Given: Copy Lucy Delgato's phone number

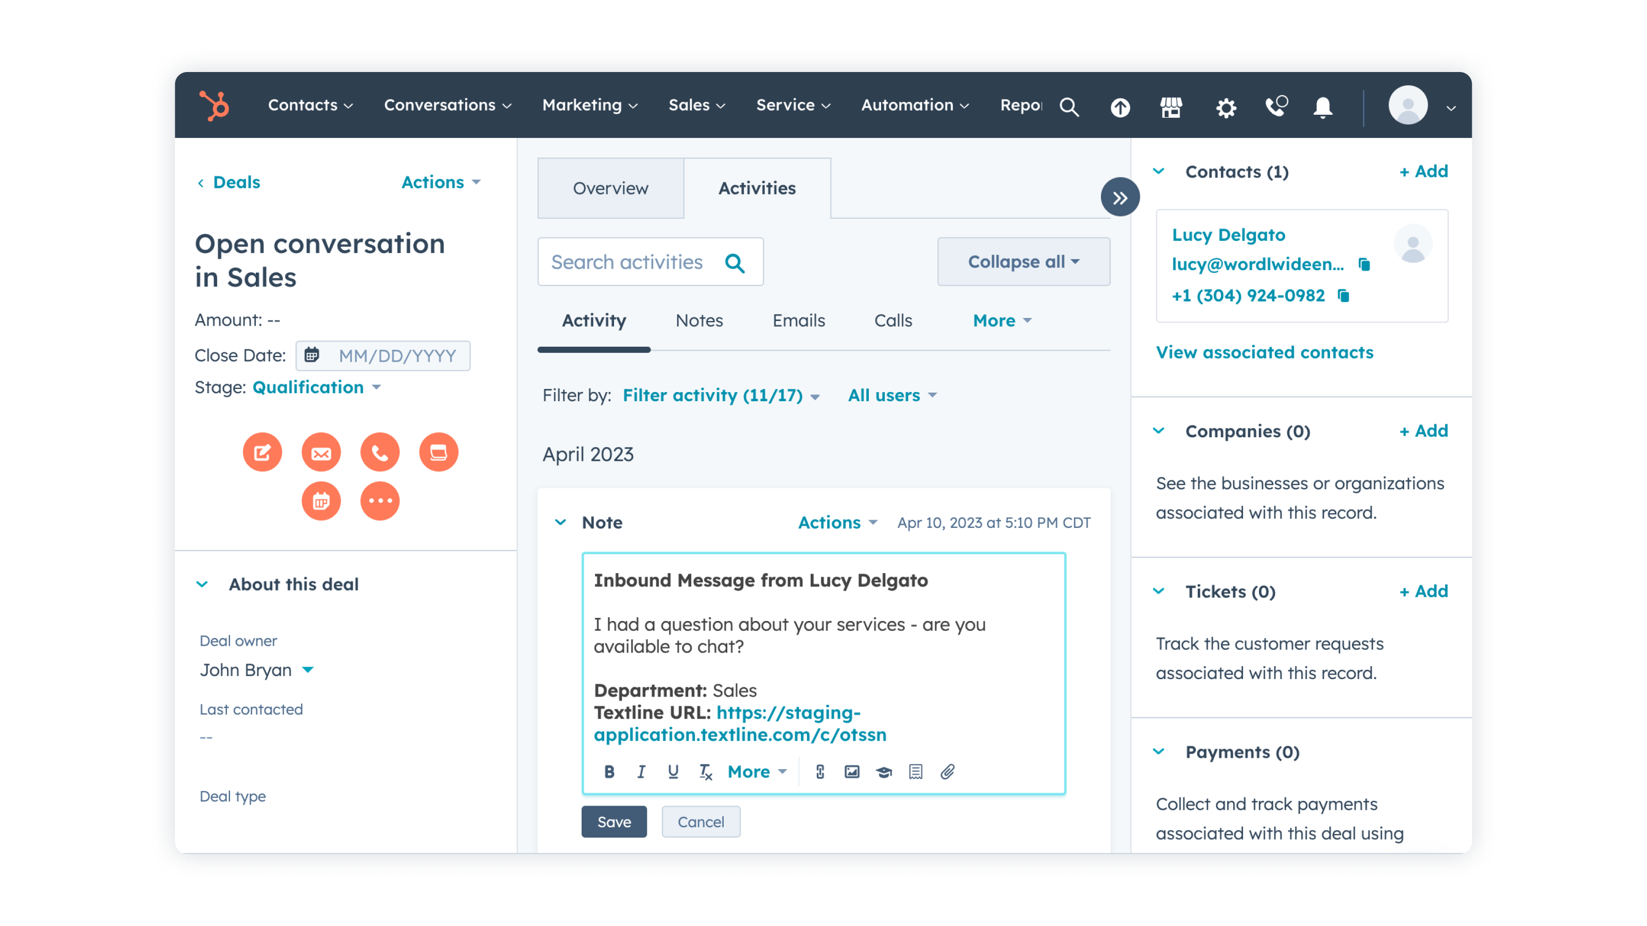Looking at the screenshot, I should pyautogui.click(x=1343, y=295).
